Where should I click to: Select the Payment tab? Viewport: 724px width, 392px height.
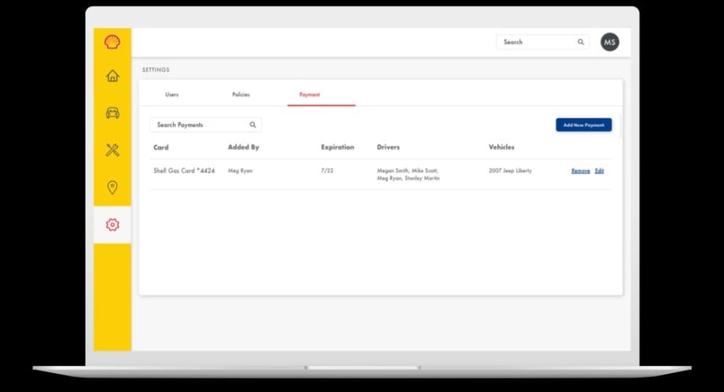[x=309, y=94]
